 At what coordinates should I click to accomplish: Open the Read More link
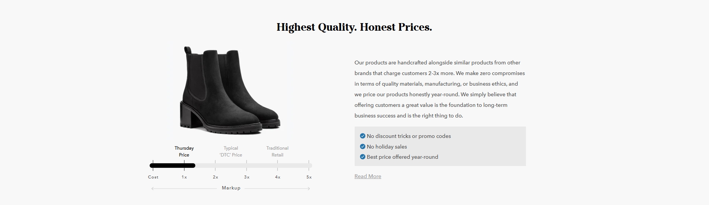(x=368, y=176)
